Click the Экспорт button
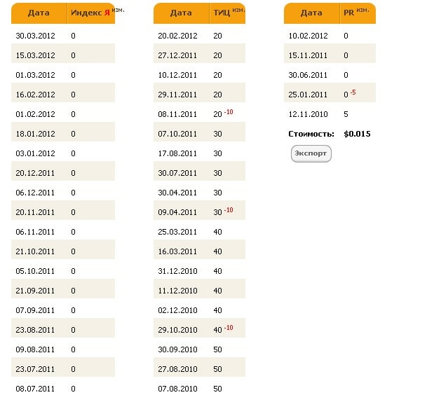427x395 pixels. [311, 154]
